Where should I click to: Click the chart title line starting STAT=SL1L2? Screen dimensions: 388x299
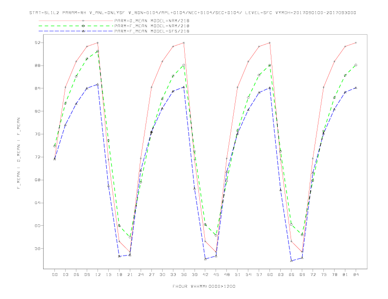click(193, 13)
